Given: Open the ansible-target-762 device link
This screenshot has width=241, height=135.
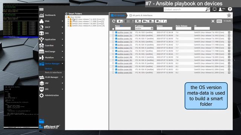Looking at the screenshot, I should click(125, 39).
